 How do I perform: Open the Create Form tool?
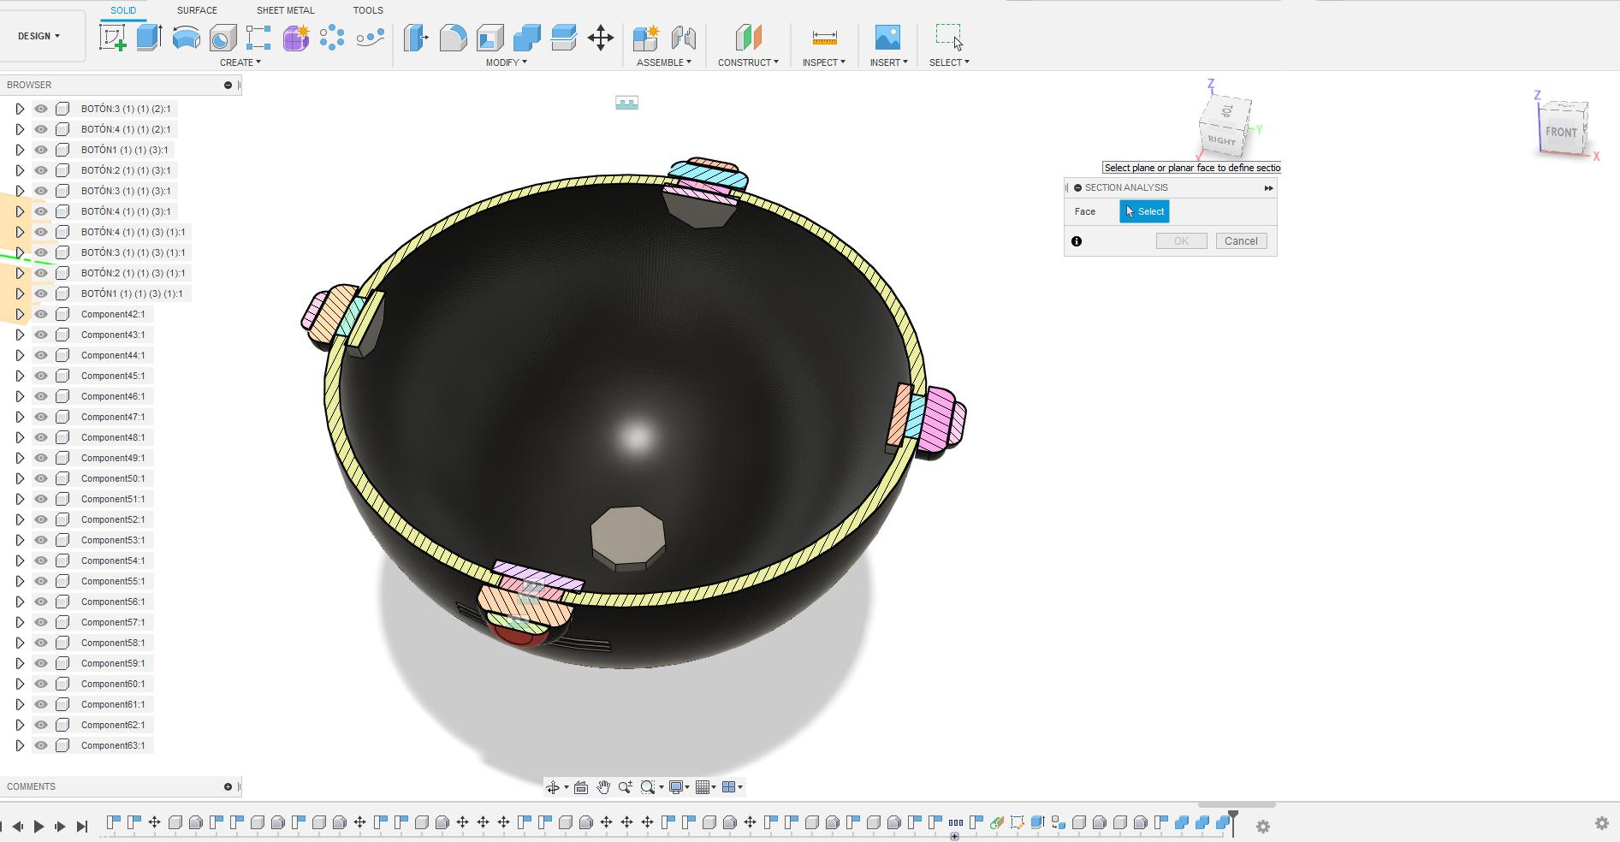click(296, 38)
